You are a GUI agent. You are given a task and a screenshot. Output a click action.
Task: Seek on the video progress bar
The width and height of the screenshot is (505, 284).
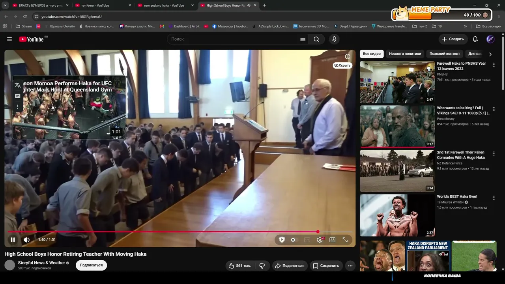click(180, 232)
